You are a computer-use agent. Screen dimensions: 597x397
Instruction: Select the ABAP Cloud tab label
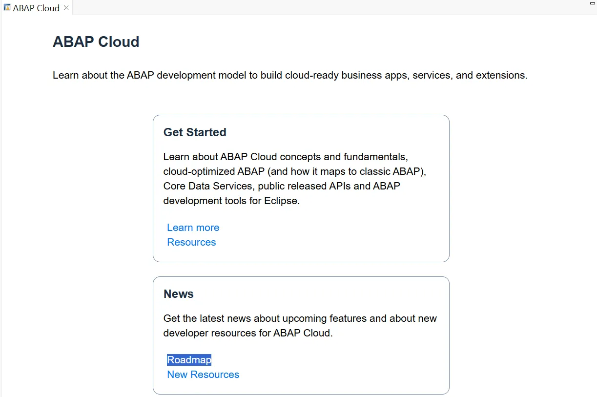coord(36,8)
